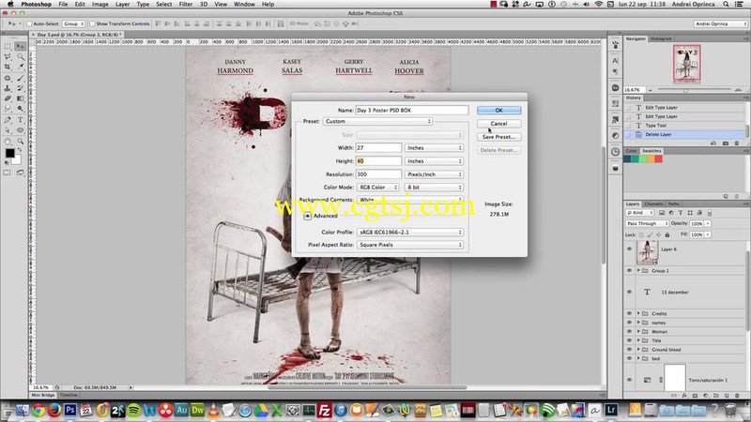Open the Preset dropdown set to Custom

[x=377, y=121]
